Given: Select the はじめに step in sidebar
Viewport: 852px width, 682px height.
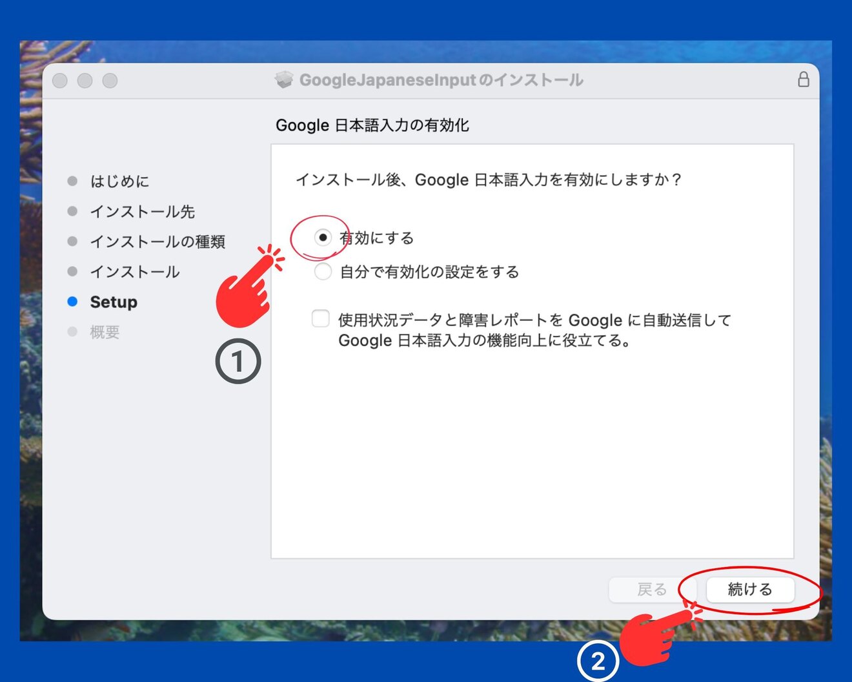Looking at the screenshot, I should pos(119,181).
